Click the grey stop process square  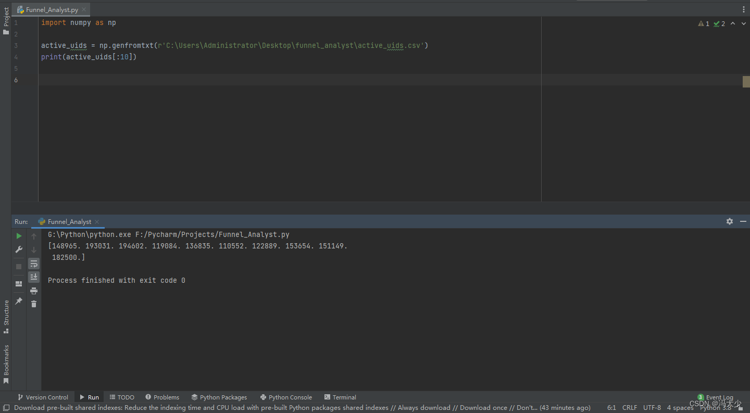[19, 266]
